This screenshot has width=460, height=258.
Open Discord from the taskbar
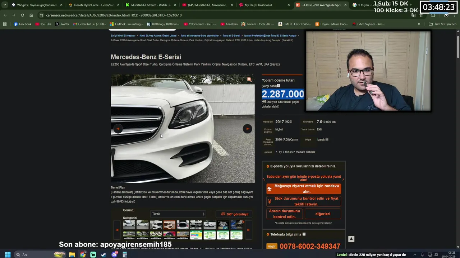[x=114, y=254]
